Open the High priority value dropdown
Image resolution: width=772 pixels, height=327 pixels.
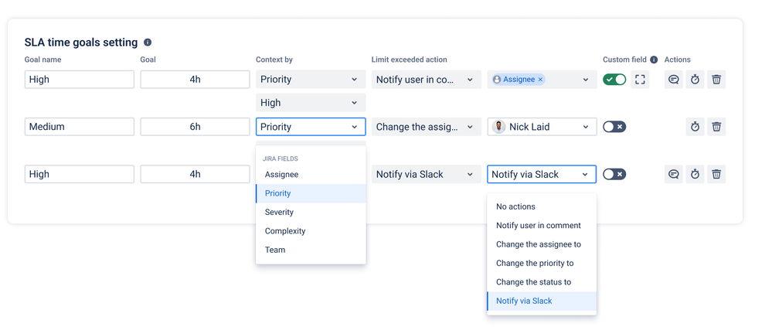(x=311, y=103)
